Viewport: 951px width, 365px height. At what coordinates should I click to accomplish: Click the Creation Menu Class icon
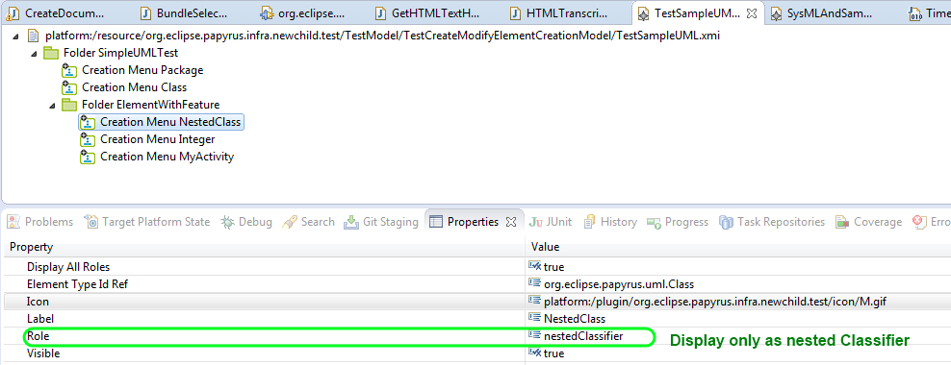(69, 87)
